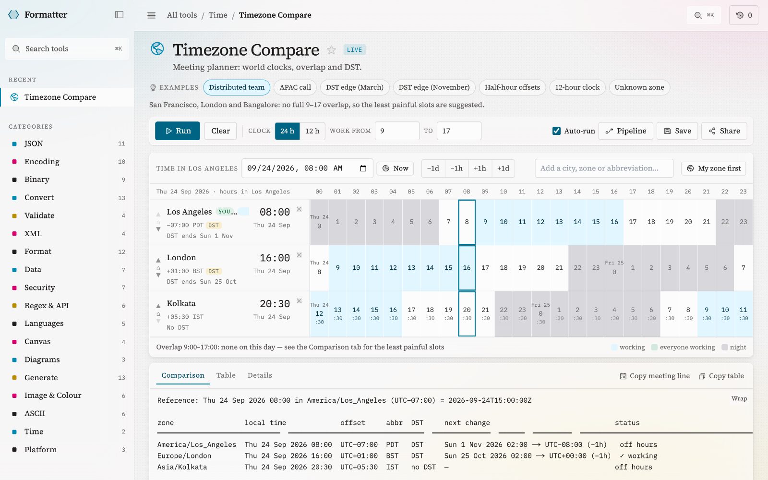Expand the Encoding category
Screen dimensions: 768x480
[x=67, y=162]
